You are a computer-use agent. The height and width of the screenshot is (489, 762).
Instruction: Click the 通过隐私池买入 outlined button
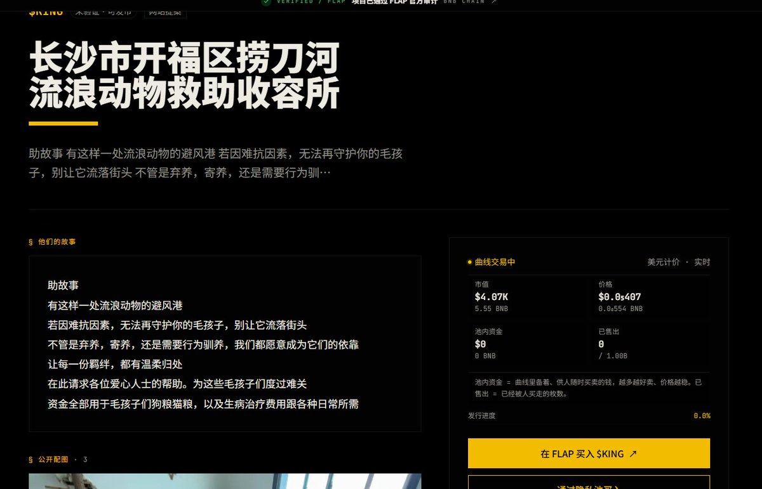[589, 482]
